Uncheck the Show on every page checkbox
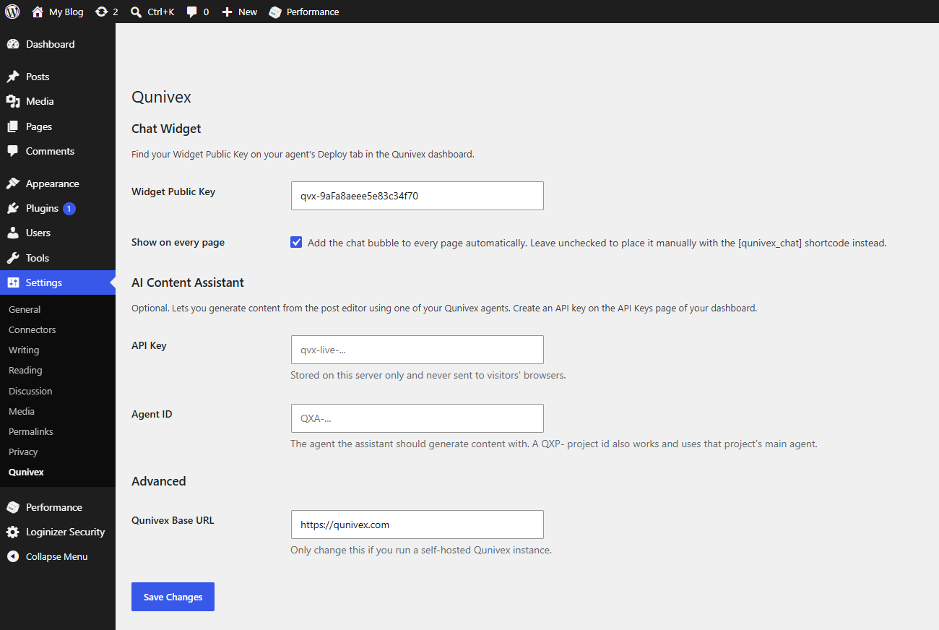This screenshot has height=630, width=939. 296,243
